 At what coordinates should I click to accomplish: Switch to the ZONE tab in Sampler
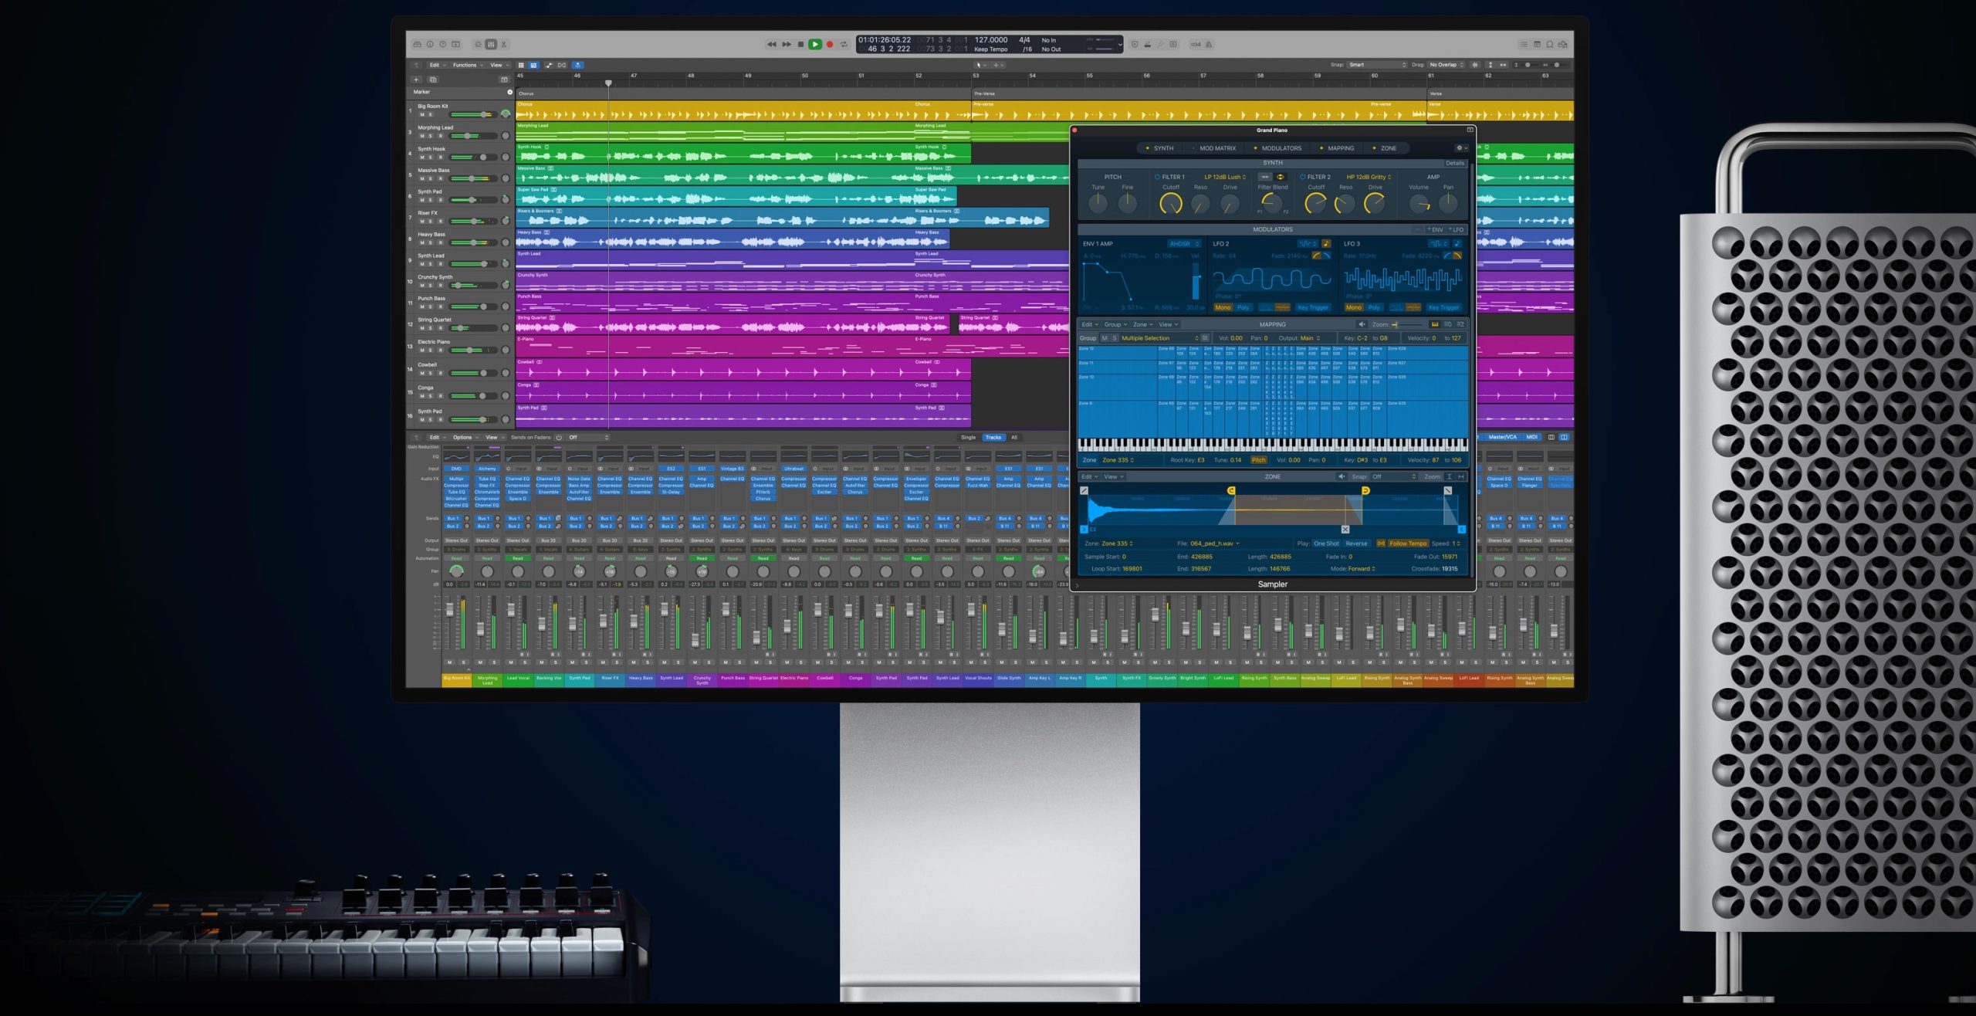pyautogui.click(x=1385, y=148)
